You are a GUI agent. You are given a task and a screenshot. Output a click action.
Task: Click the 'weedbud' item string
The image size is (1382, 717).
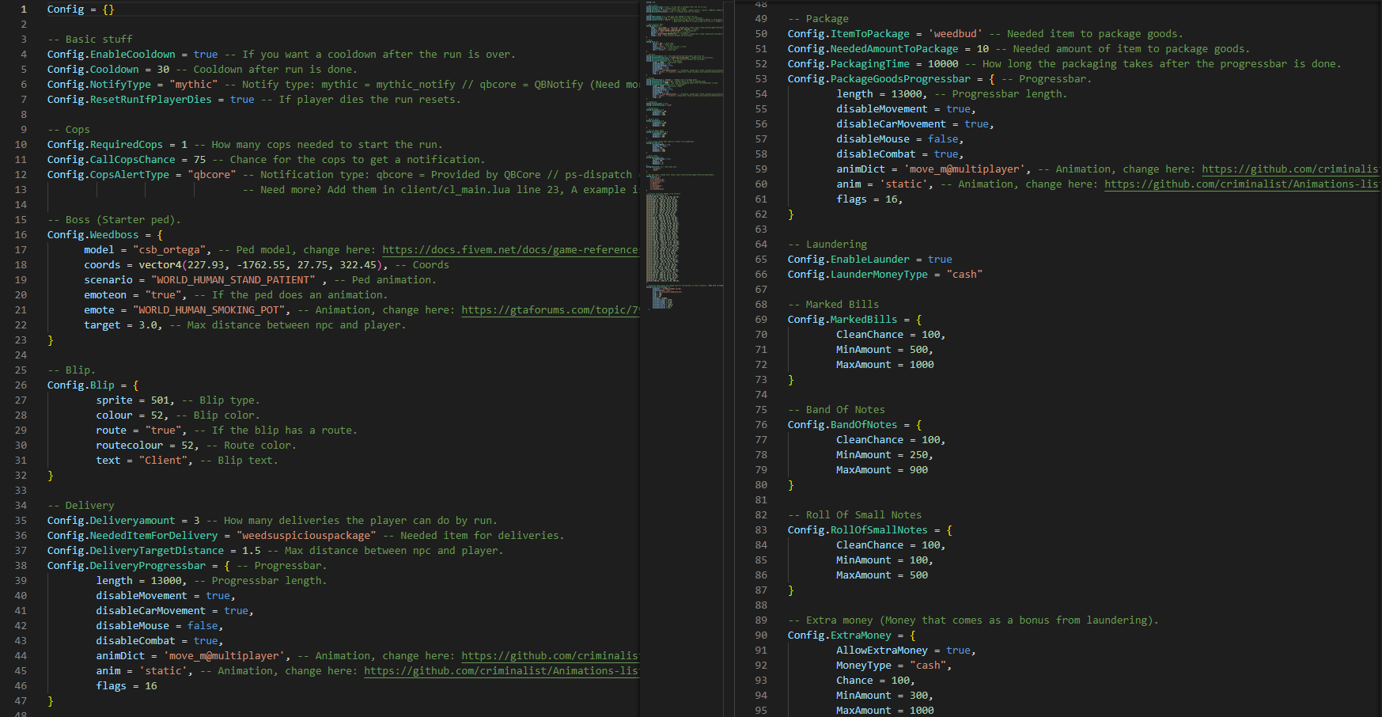coord(955,34)
